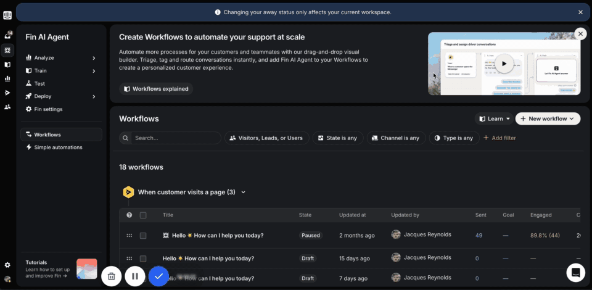Open the draft workflow title updated 15 days ago
592x290 pixels.
click(208, 259)
